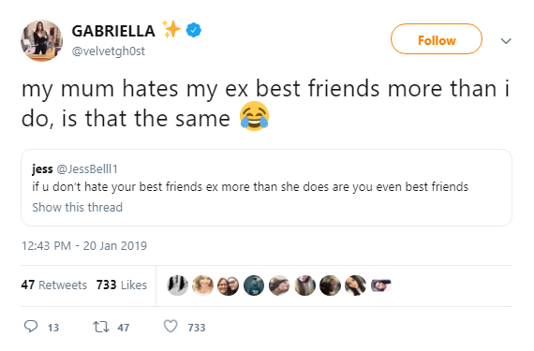The image size is (534, 351).
Task: Click the retweet arrows icon
Action: coord(101,327)
